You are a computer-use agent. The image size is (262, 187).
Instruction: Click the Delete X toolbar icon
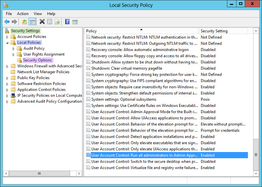click(x=42, y=22)
